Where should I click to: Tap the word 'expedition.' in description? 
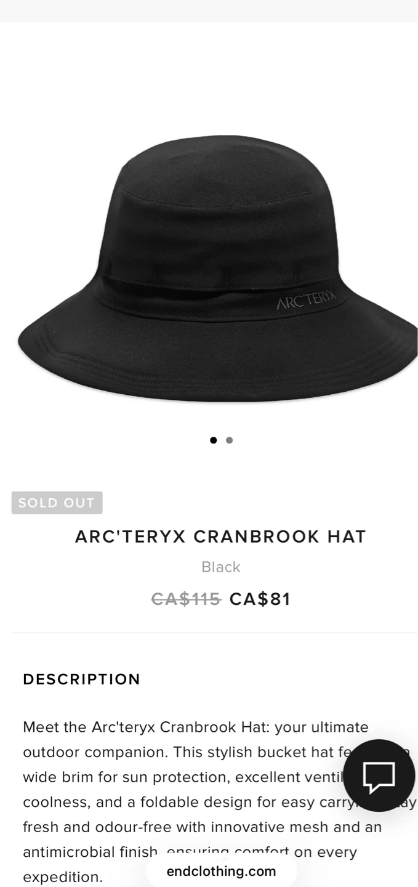point(63,877)
